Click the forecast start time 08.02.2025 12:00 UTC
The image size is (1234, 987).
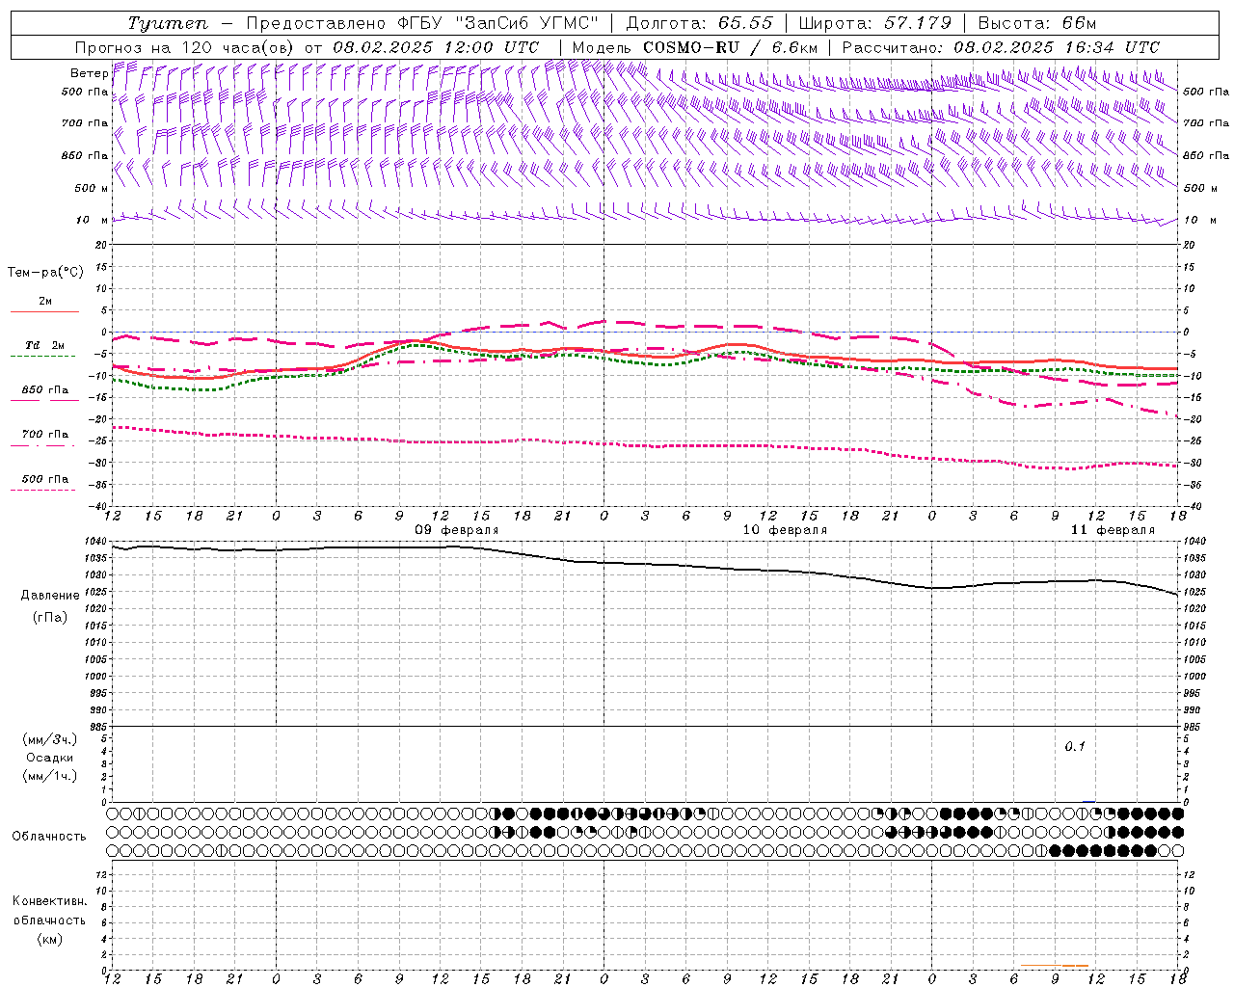(436, 47)
